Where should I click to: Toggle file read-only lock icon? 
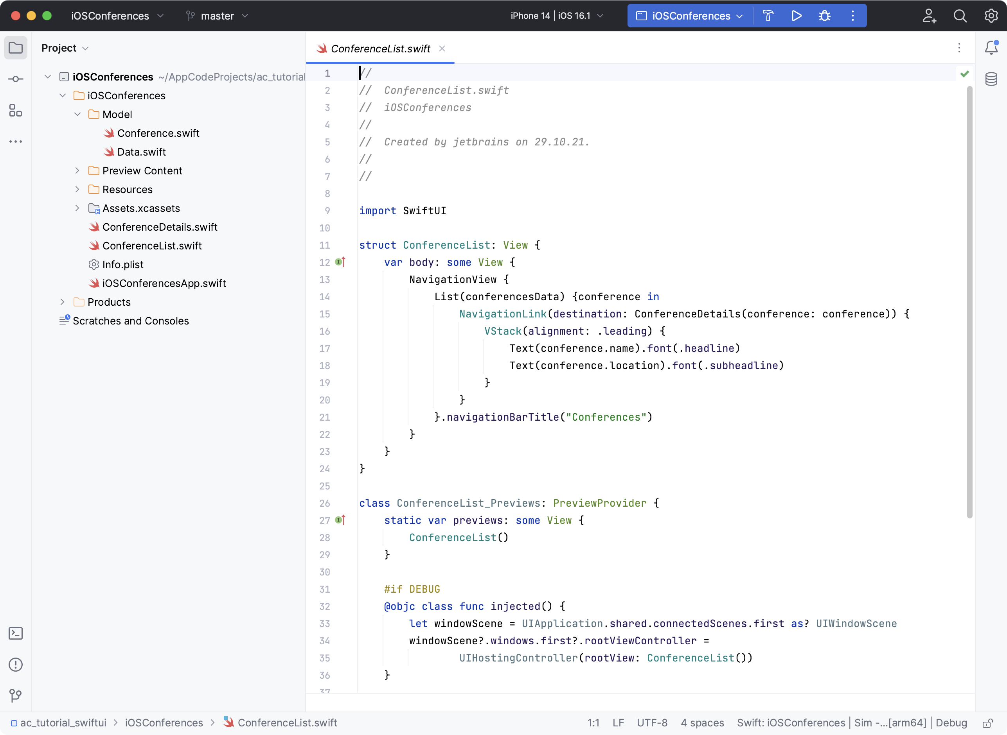click(988, 723)
